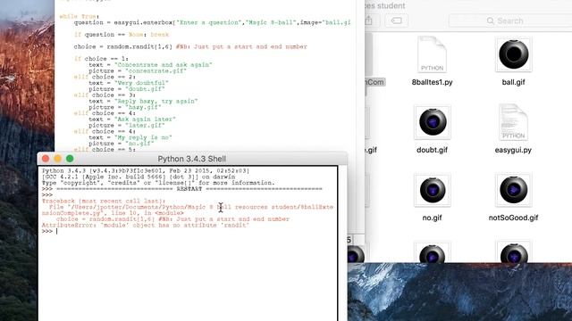Click the 'Ask again later' code line
Image resolution: width=572 pixels, height=321 pixels.
point(132,119)
